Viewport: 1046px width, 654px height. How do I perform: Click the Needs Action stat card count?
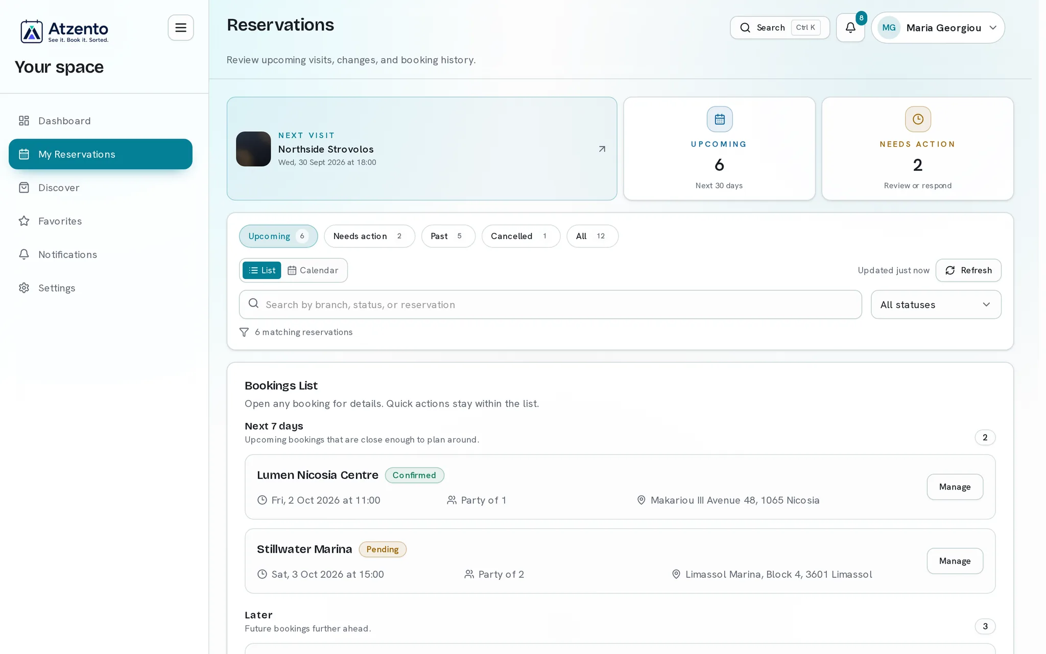pos(918,165)
